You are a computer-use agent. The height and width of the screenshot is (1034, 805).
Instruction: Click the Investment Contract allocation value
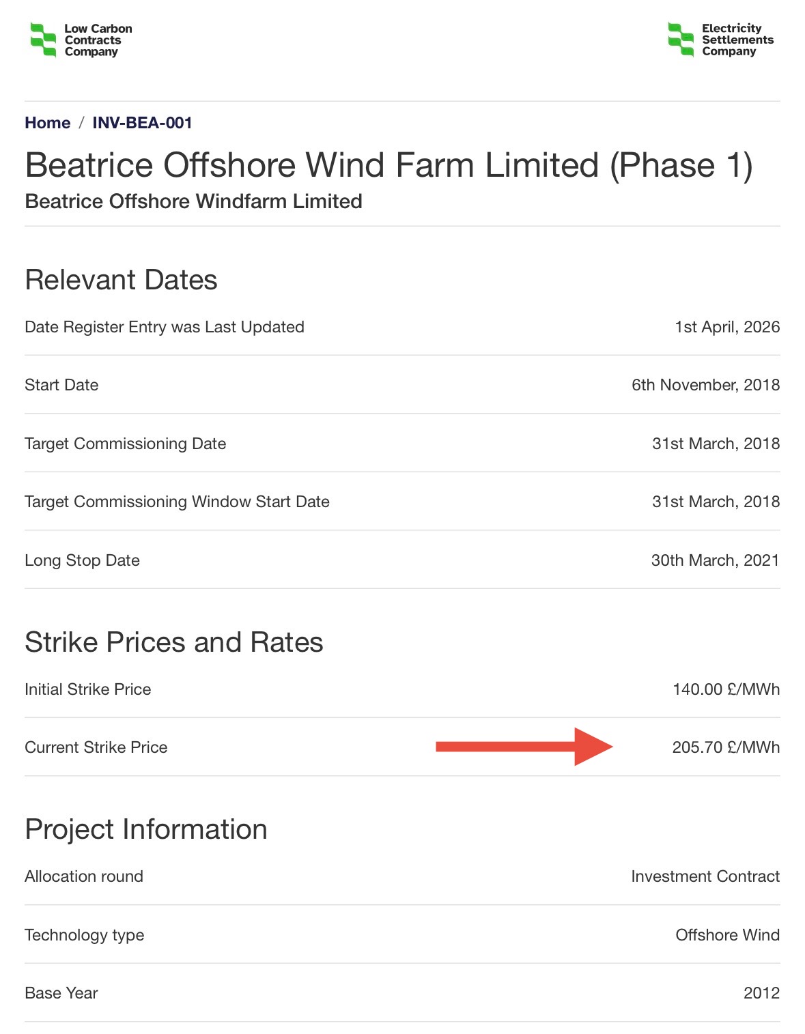coord(705,876)
